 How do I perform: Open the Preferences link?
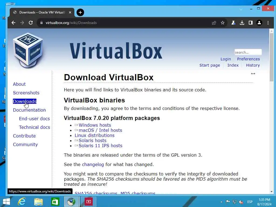pyautogui.click(x=248, y=59)
